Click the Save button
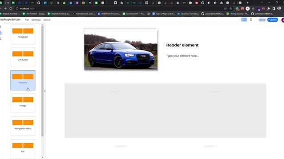This screenshot has height=159, width=284. click(x=262, y=20)
